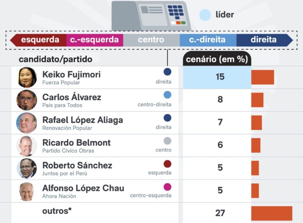
Task: Click the candidato/partido column heading
Action: click(x=56, y=59)
